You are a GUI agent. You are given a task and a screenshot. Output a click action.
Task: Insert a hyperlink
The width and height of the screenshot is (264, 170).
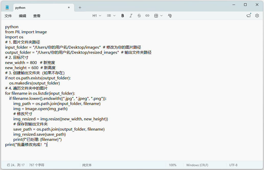tap(147, 16)
